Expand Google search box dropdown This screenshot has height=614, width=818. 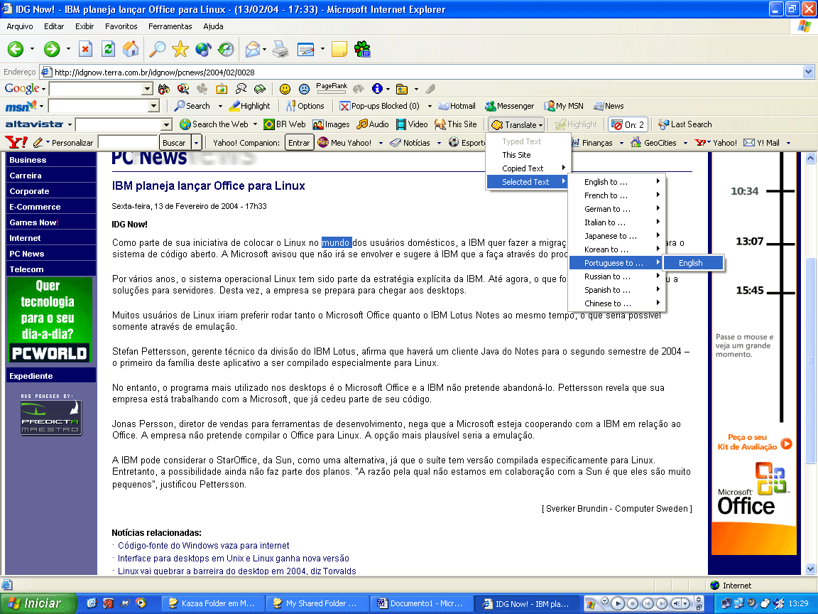[x=146, y=89]
